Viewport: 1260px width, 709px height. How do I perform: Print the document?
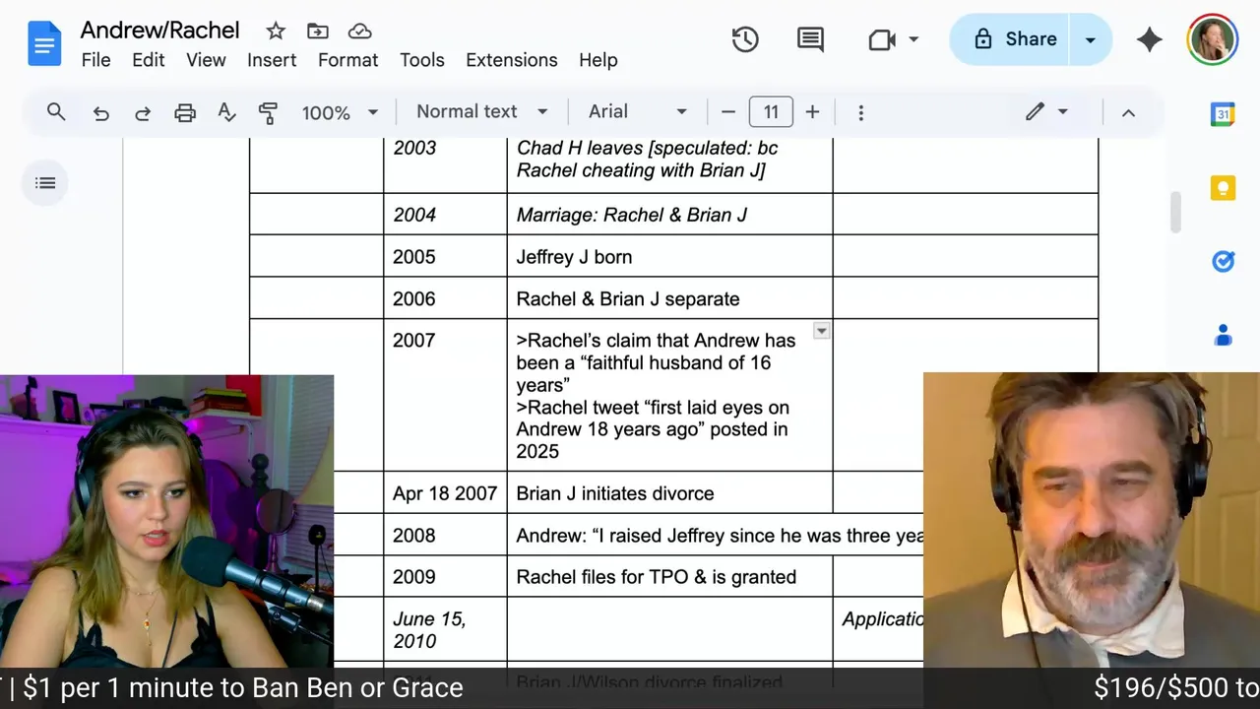pos(185,112)
